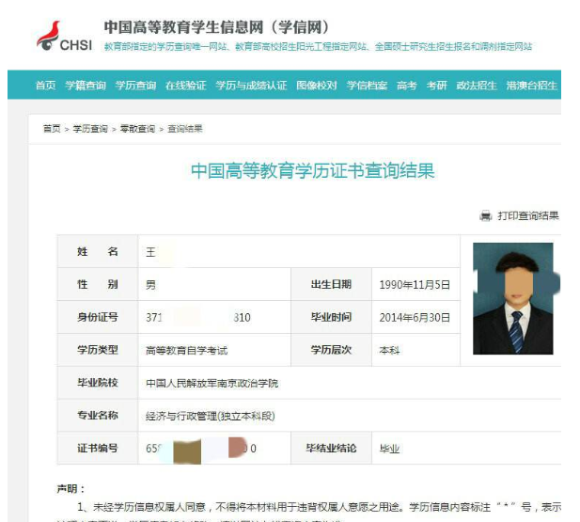The image size is (580, 522).
Task: Click 打印查询结果 print link
Action: (528, 215)
